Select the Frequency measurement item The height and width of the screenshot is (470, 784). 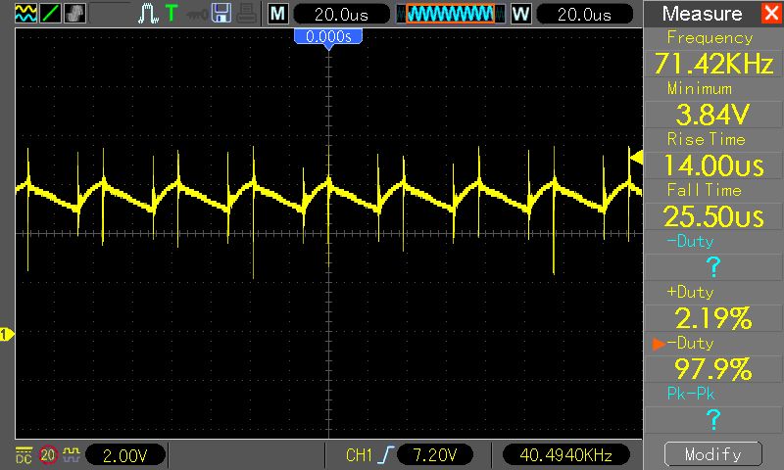point(710,53)
